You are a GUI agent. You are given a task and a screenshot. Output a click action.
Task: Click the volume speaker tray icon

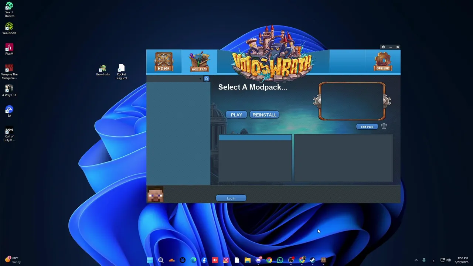pos(449,260)
